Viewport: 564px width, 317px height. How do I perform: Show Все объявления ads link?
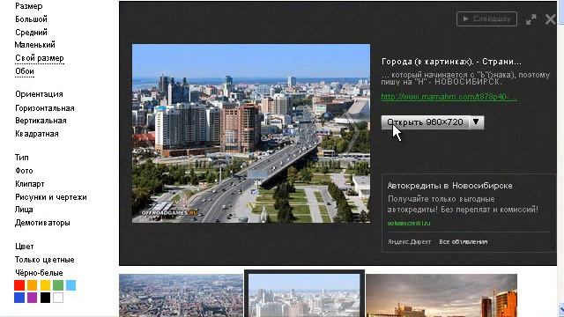tap(463, 242)
